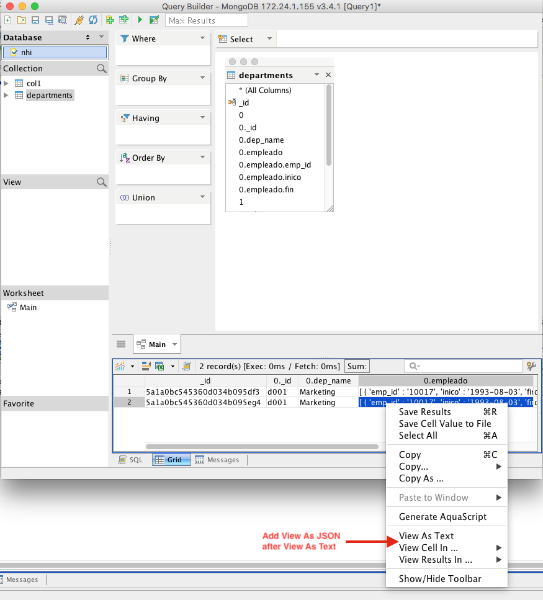543x600 pixels.
Task: Open the Database panel dropdown arrow
Action: 101,37
